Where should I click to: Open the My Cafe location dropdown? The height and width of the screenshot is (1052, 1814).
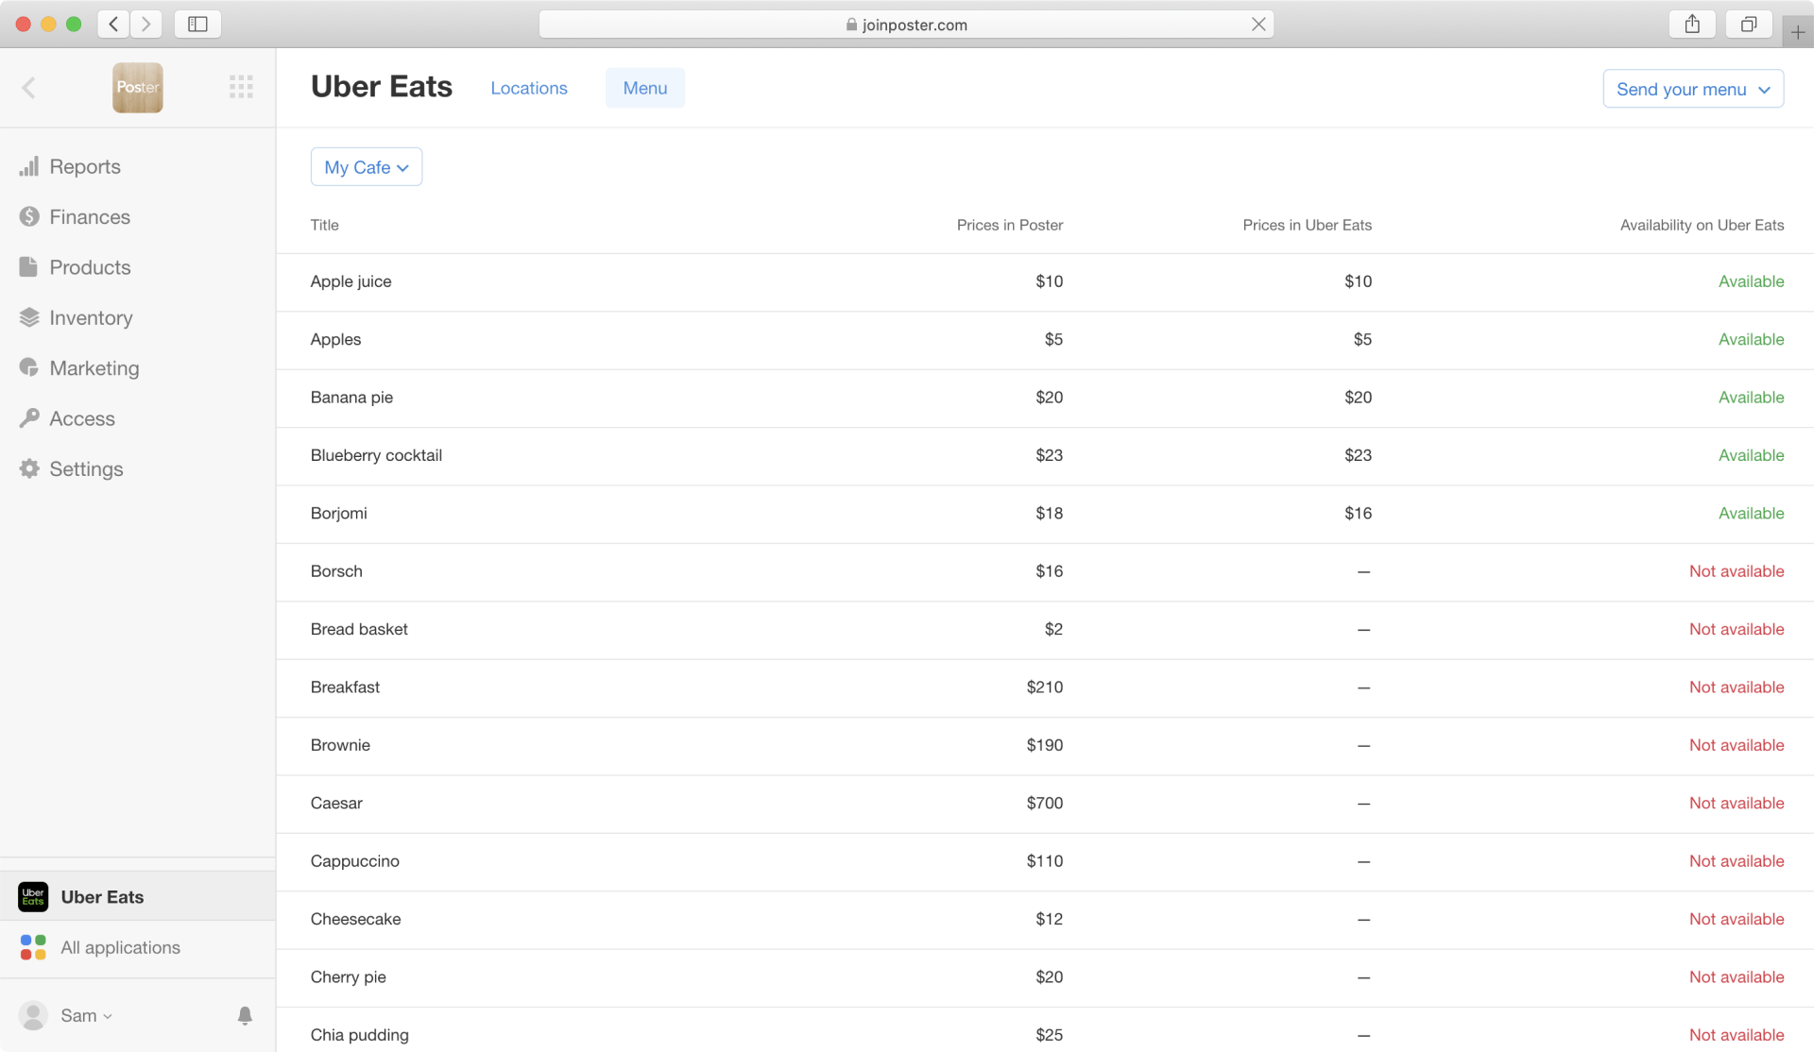367,167
